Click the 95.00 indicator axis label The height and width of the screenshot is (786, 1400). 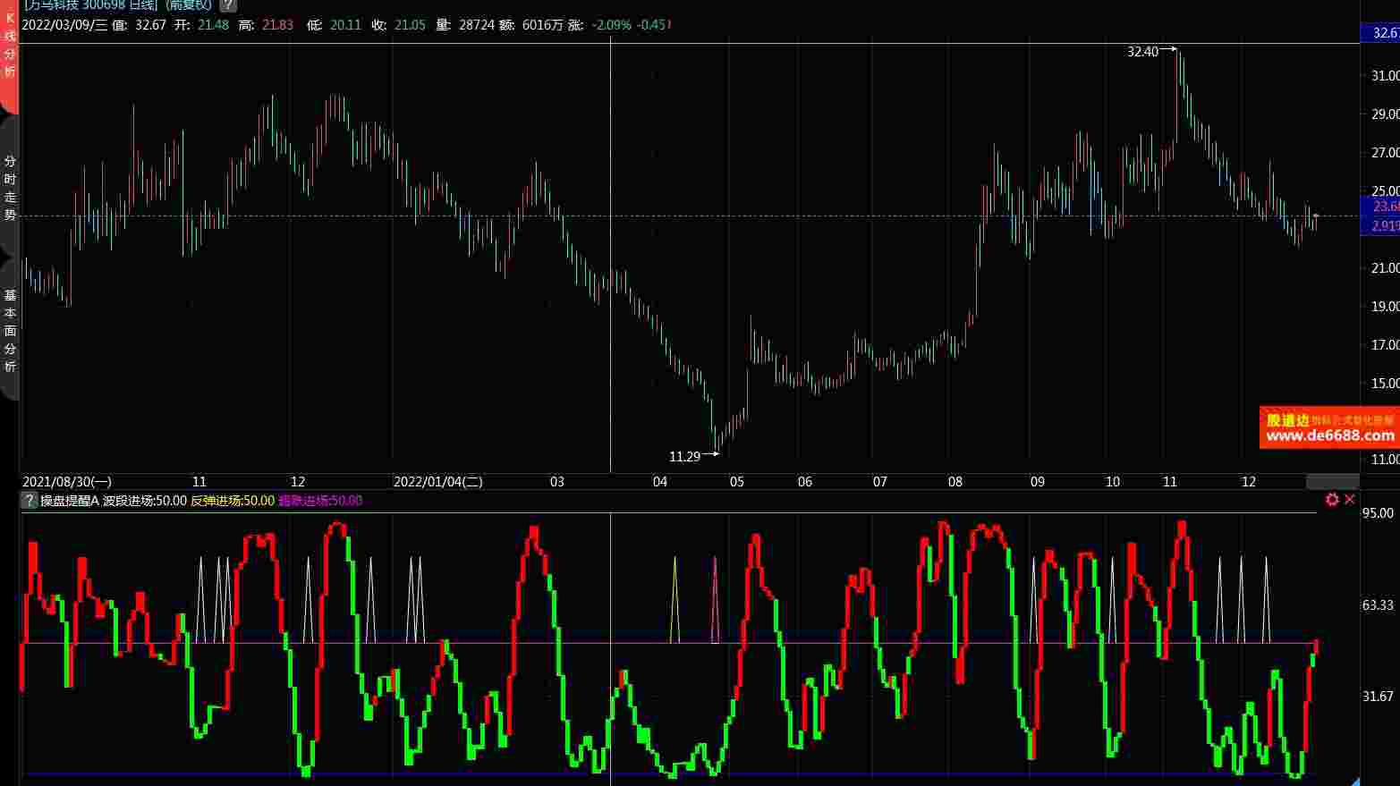pos(1378,512)
